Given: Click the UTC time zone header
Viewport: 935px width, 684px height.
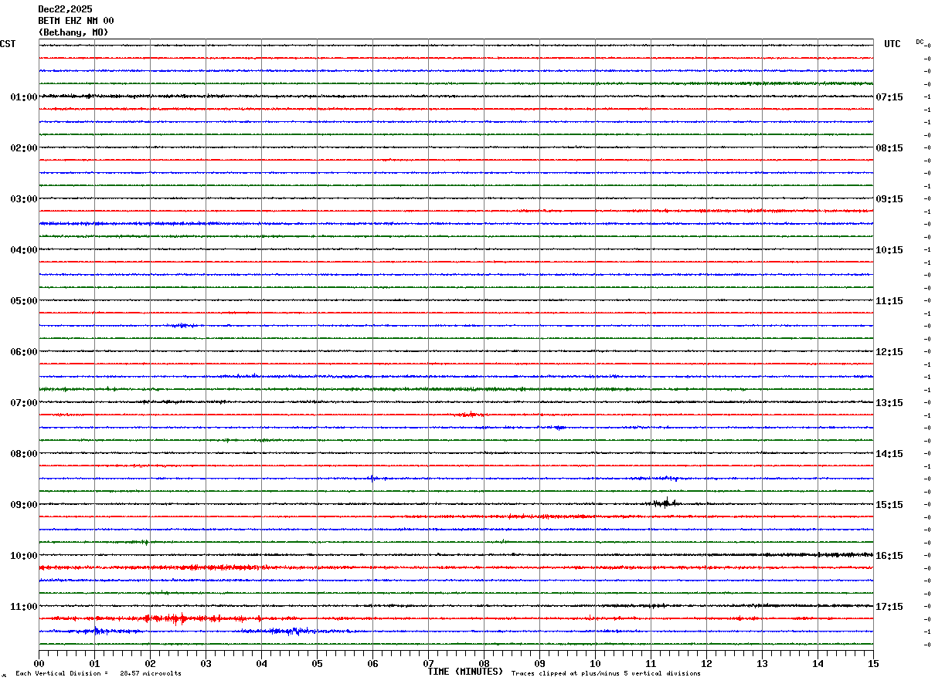Looking at the screenshot, I should 892,44.
